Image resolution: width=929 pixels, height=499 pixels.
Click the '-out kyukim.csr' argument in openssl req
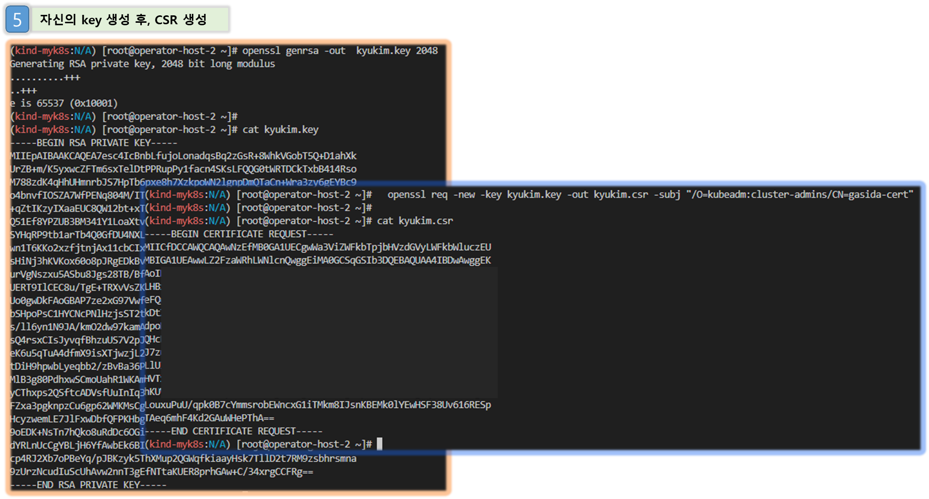(608, 195)
